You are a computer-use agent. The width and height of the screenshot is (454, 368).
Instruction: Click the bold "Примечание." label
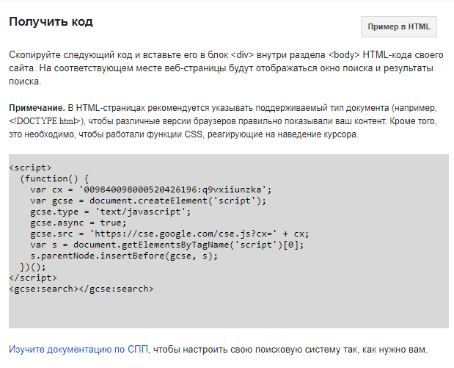click(37, 108)
